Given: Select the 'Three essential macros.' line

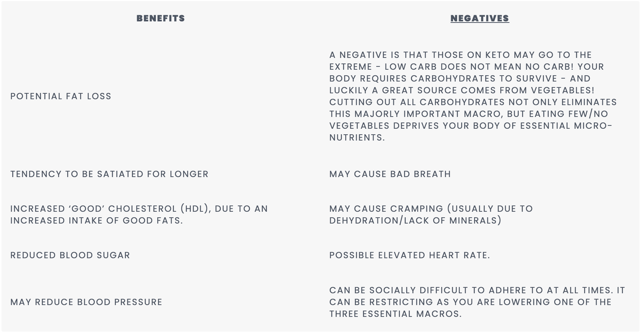Looking at the screenshot, I should (395, 314).
